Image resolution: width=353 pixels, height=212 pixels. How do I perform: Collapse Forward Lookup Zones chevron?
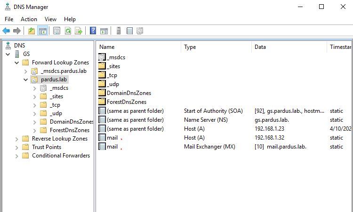pyautogui.click(x=16, y=63)
